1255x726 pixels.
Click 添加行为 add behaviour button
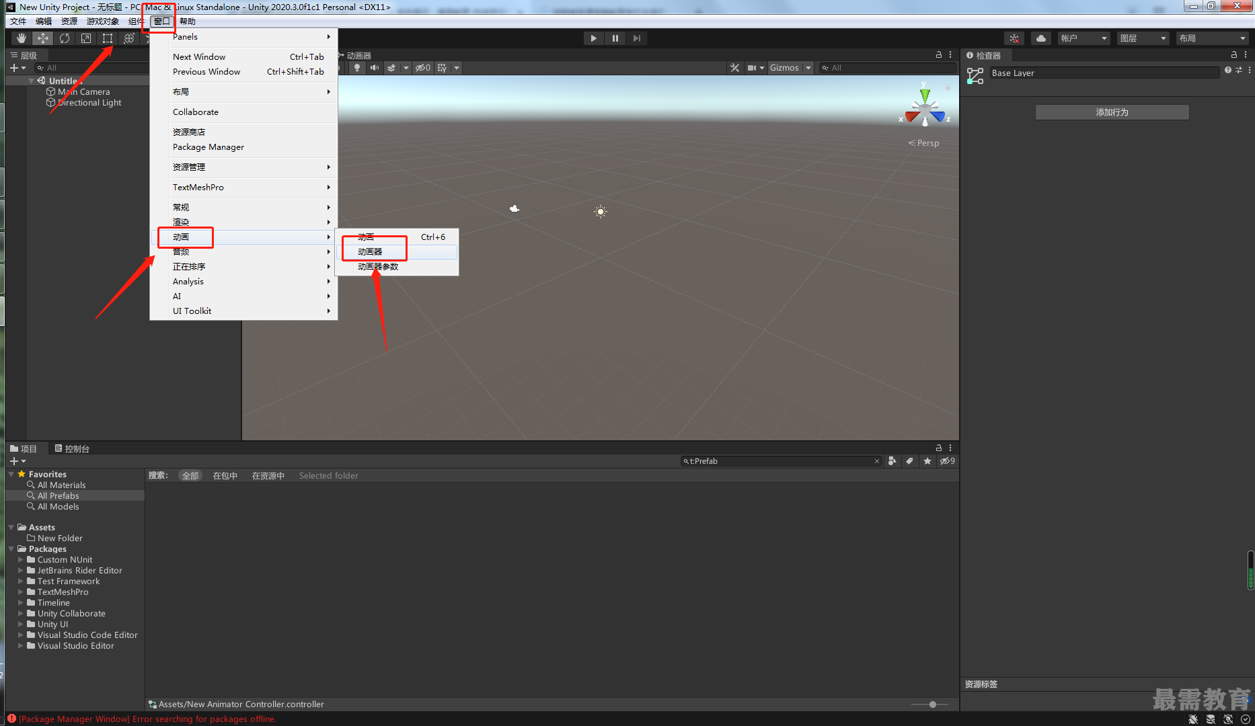pos(1112,112)
